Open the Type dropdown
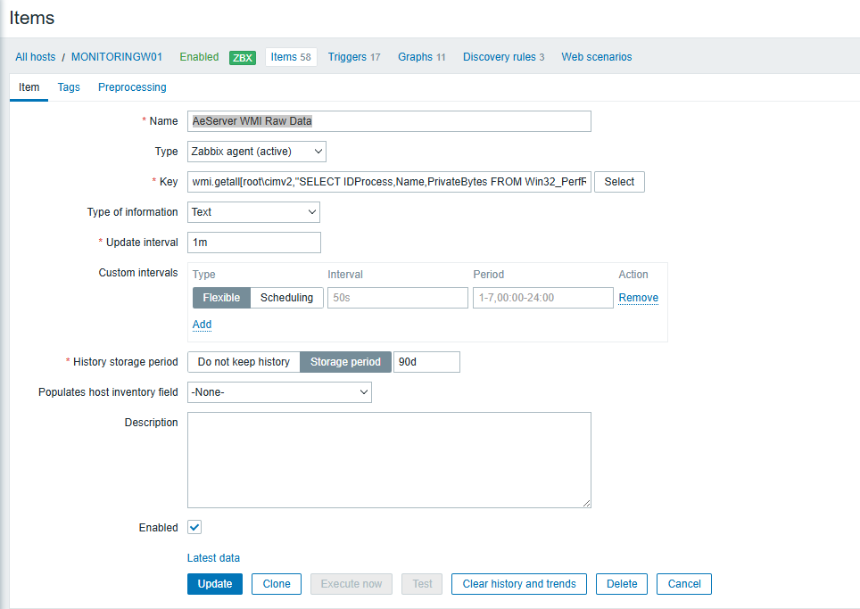The image size is (860, 609). tap(257, 152)
